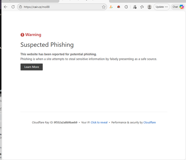Click the Learn More button
The image size is (186, 160).
pyautogui.click(x=32, y=67)
